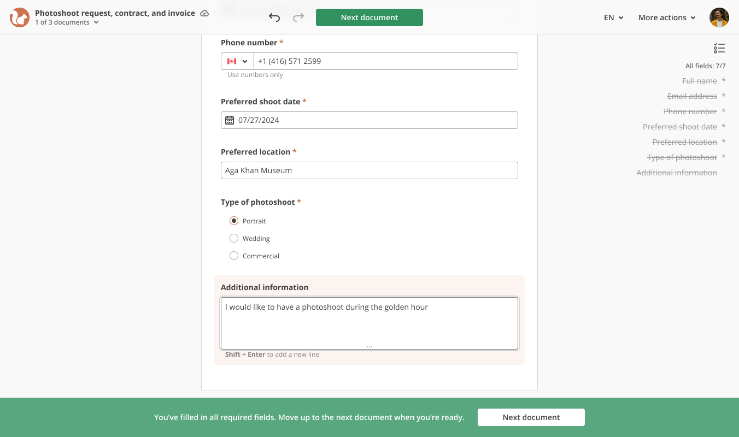The image size is (739, 437).
Task: Click the Preferred location input field
Action: point(369,170)
